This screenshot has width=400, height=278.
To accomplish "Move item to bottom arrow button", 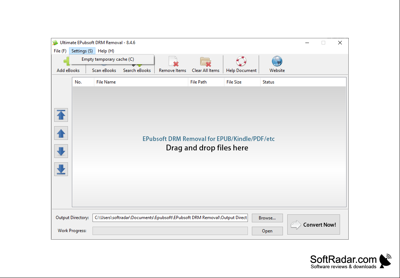I will [x=61, y=169].
